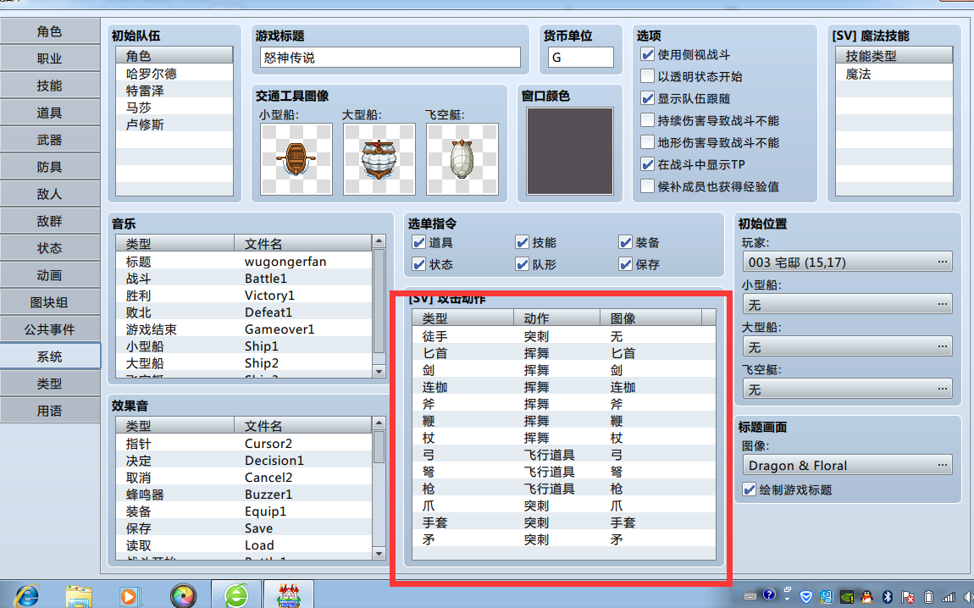974x608 pixels.
Task: Toggle the 道具 menu command checkbox
Action: 418,243
